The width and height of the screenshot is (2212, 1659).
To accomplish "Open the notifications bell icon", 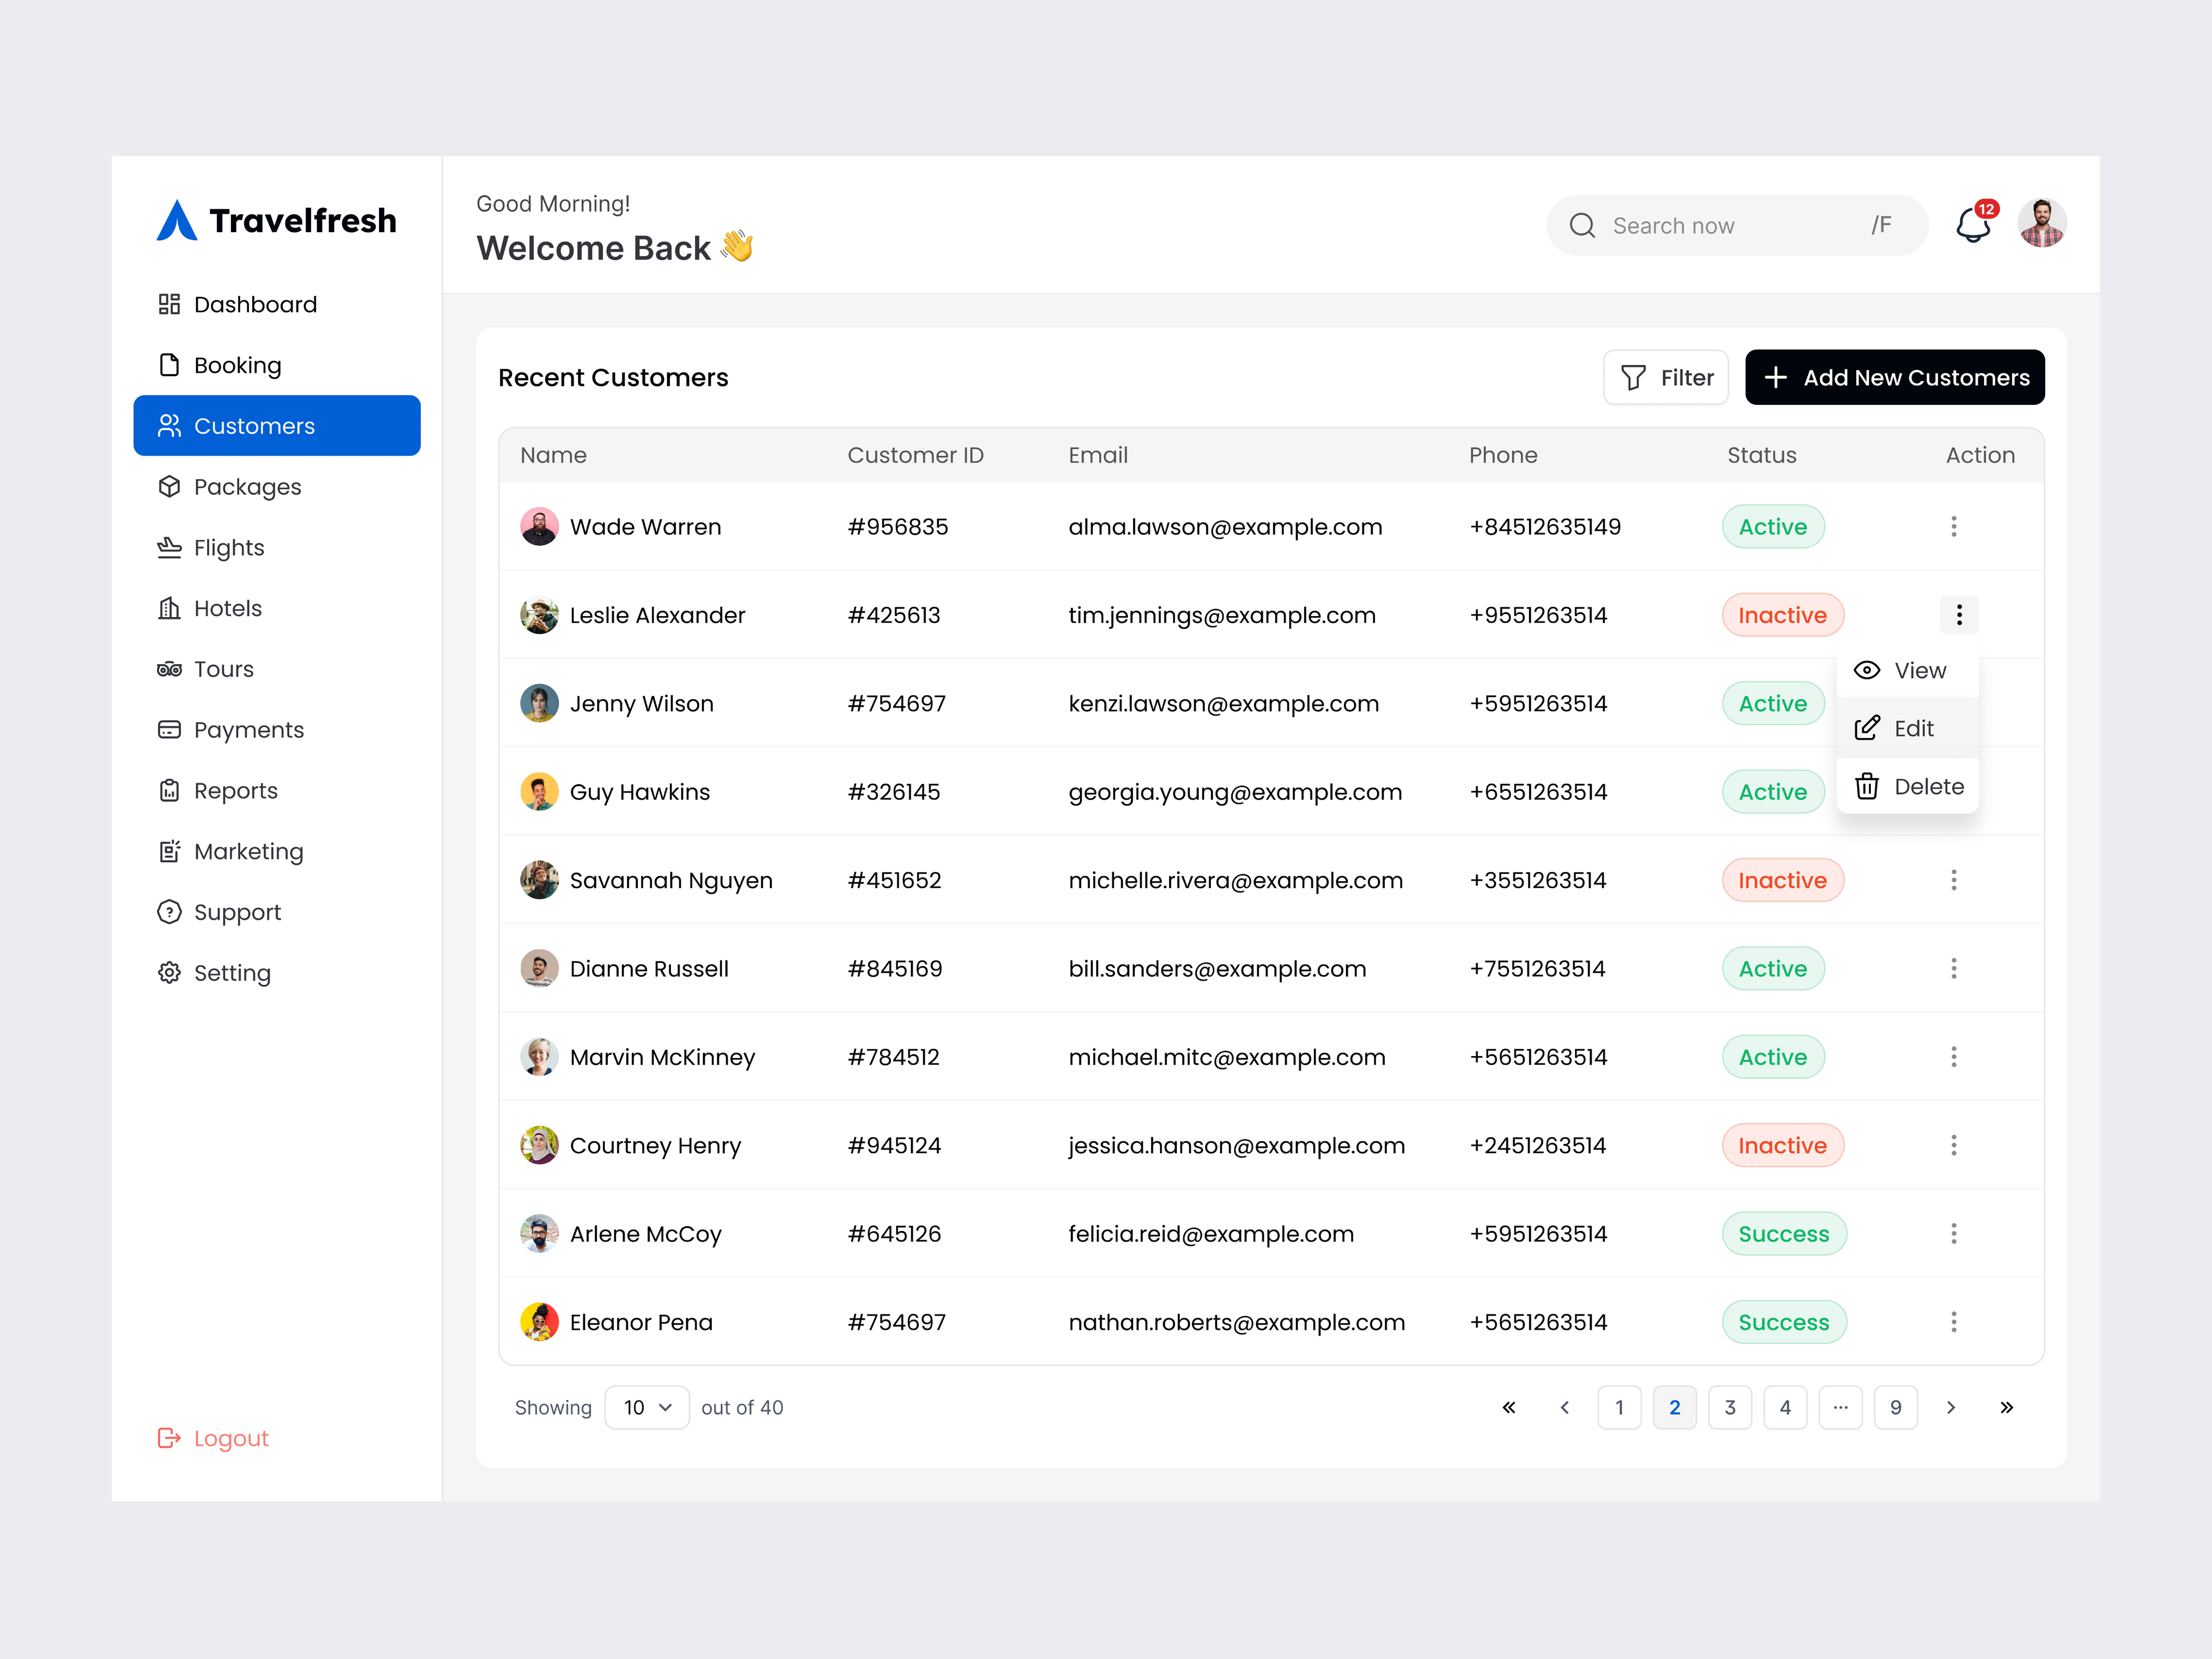I will tap(1972, 225).
